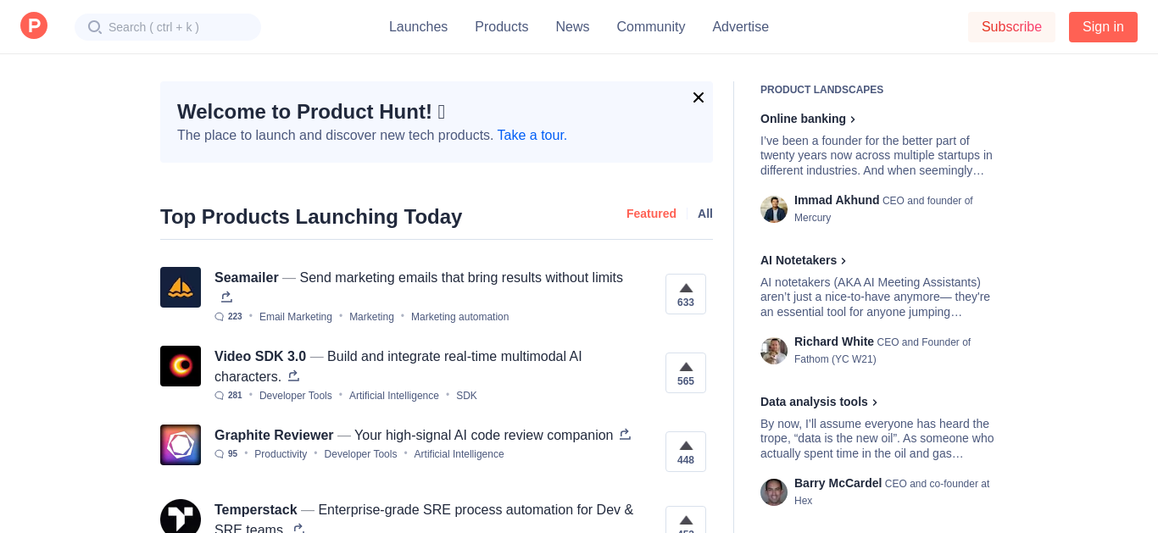View Barry McCardel's avatar
Screen dimensions: 1158x533
[x=774, y=492]
